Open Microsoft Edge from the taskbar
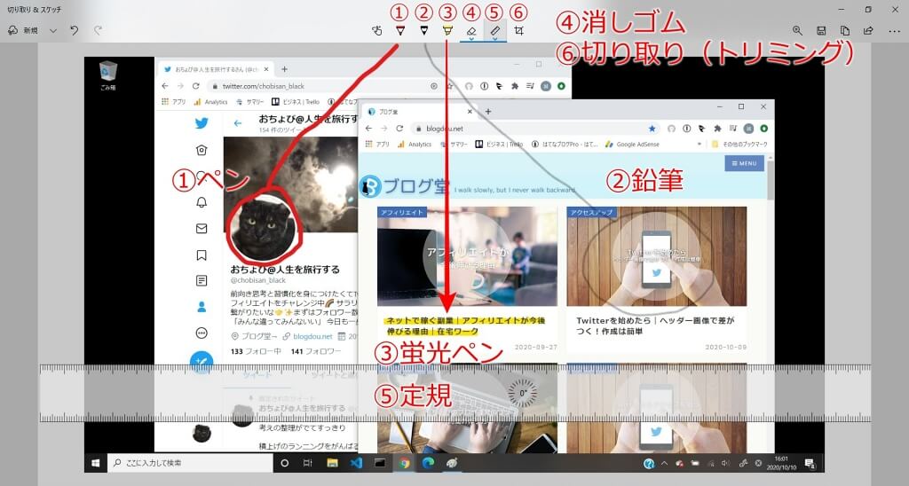 (x=428, y=463)
